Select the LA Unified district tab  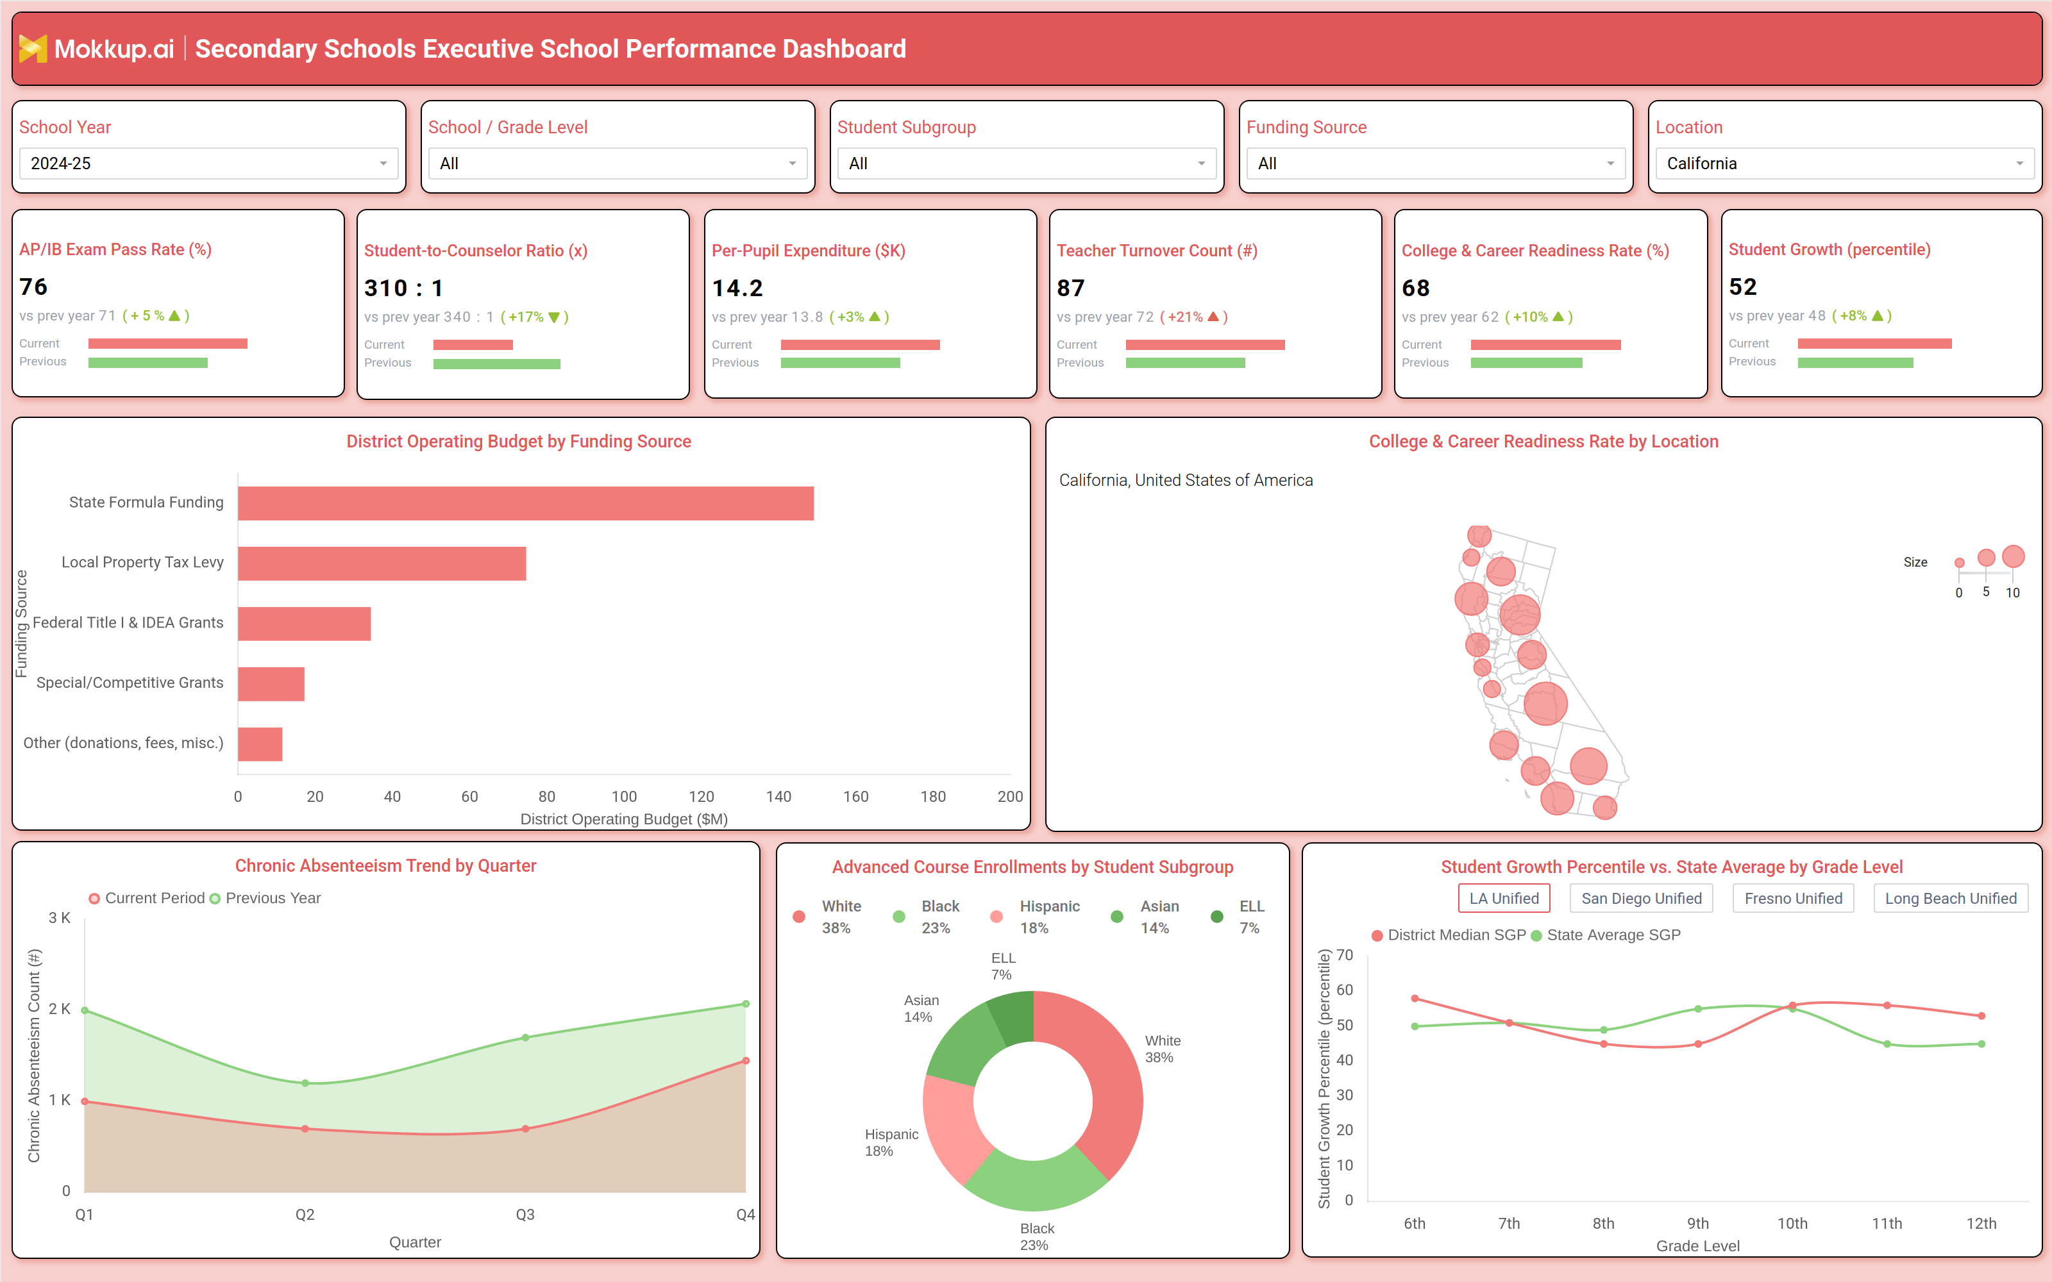click(1503, 899)
